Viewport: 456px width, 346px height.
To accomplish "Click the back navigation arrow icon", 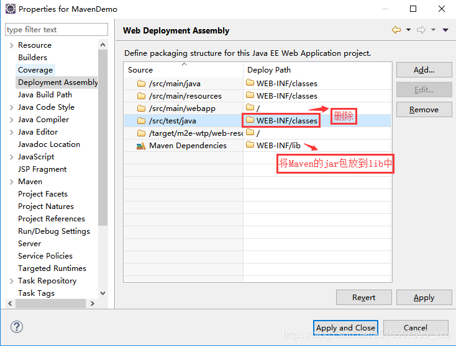I will [x=396, y=30].
